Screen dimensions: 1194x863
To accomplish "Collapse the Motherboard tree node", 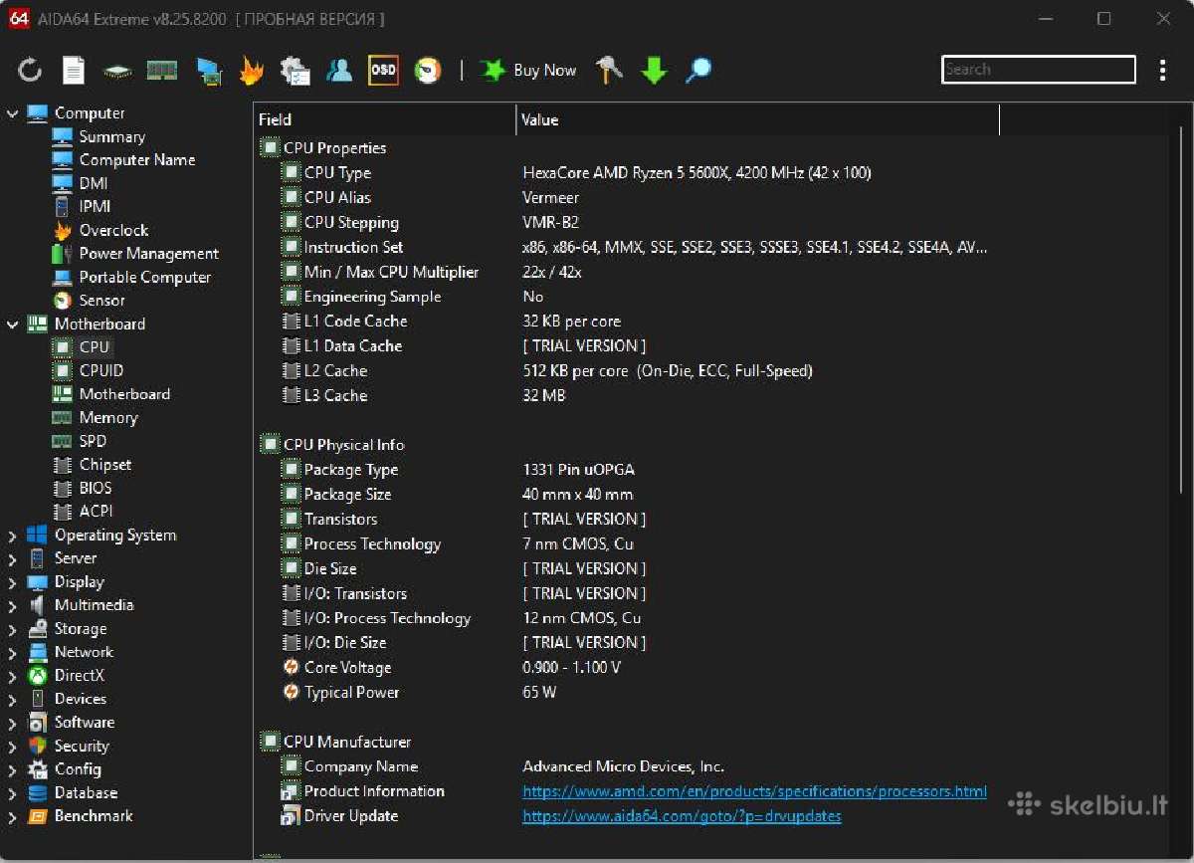I will [12, 324].
